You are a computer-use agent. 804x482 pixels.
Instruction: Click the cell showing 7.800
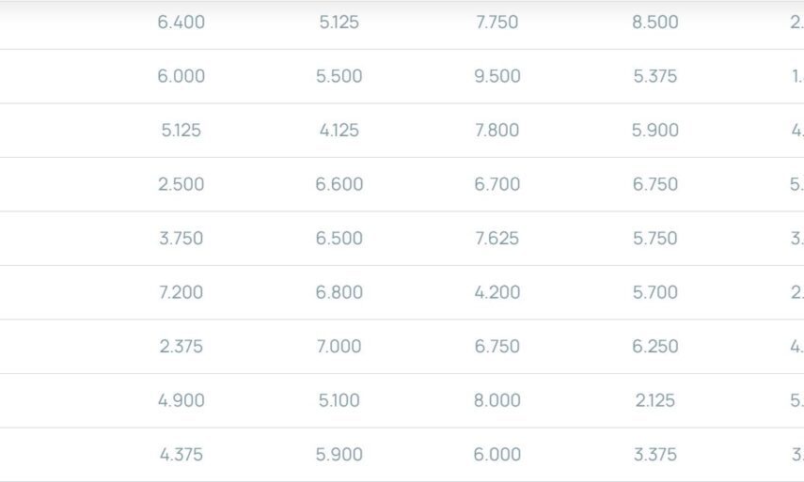tap(497, 131)
